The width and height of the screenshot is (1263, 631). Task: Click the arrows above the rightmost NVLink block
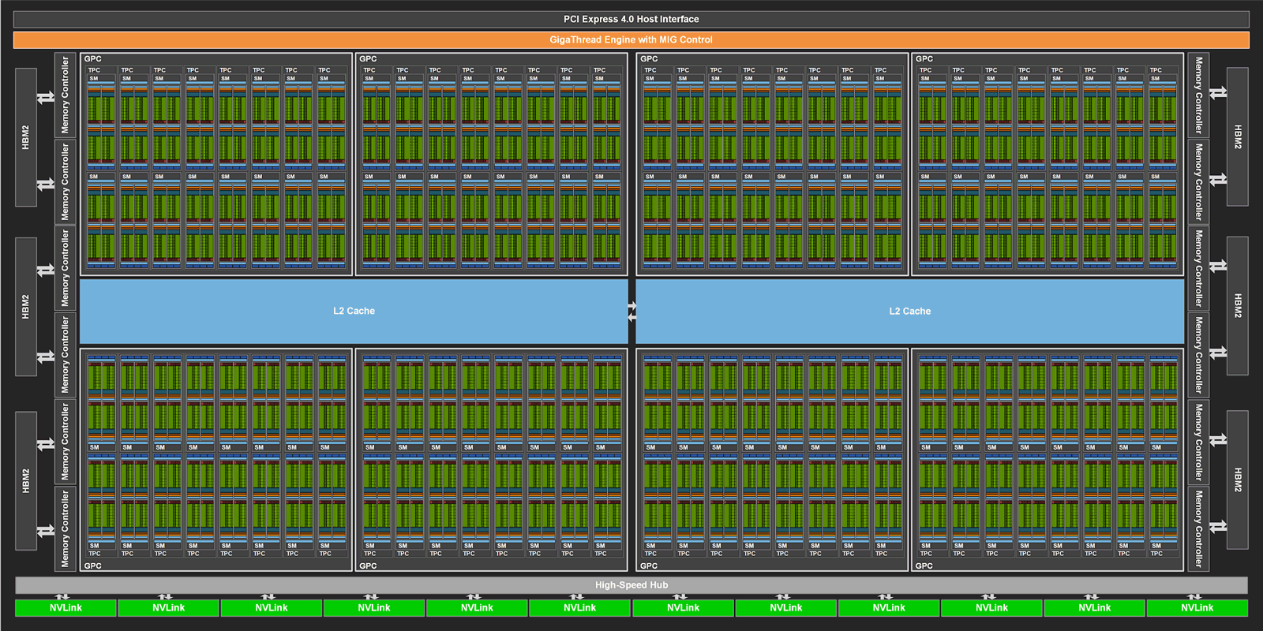1194,596
